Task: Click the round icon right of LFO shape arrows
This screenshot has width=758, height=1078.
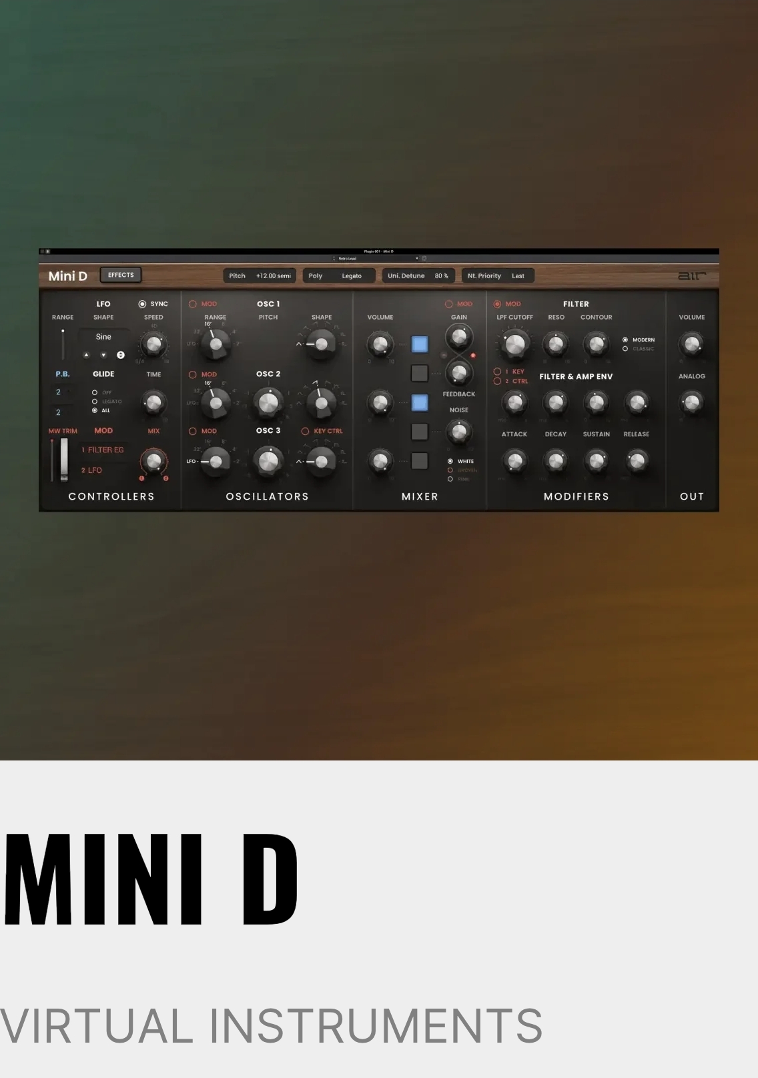Action: [x=121, y=355]
